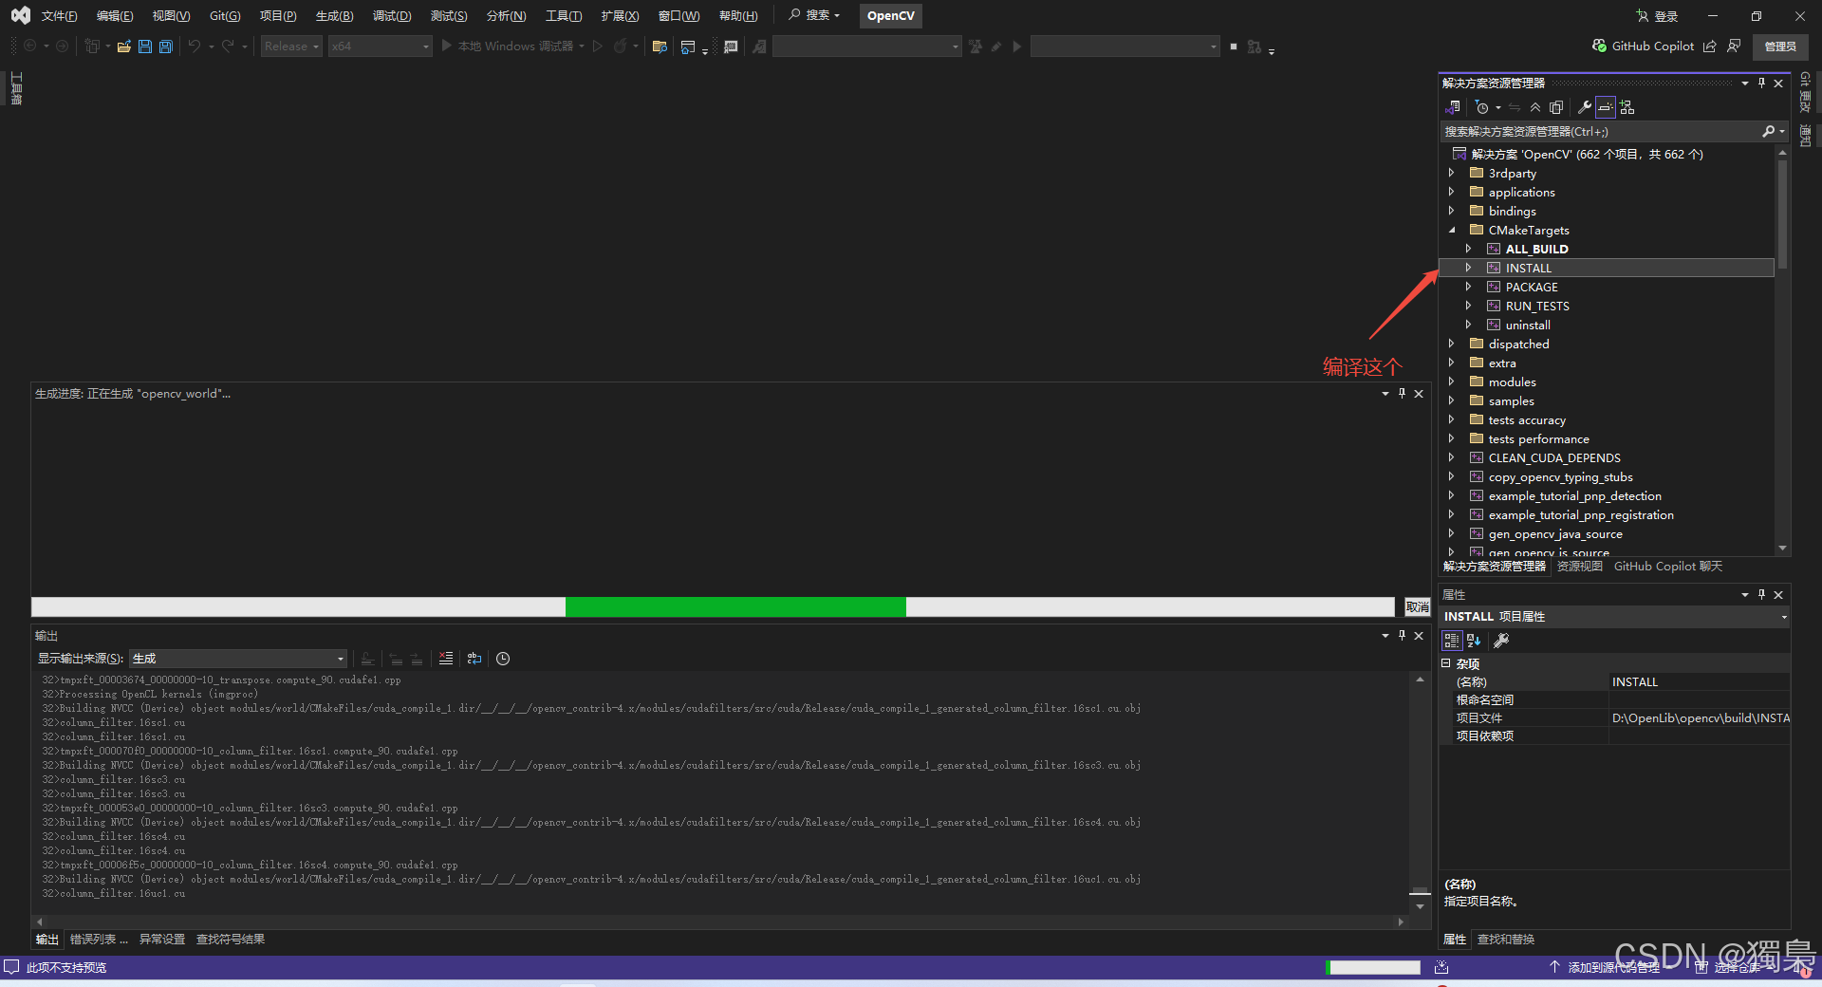The height and width of the screenshot is (987, 1822).
Task: Open file with the yellow folder icon
Action: 123,47
